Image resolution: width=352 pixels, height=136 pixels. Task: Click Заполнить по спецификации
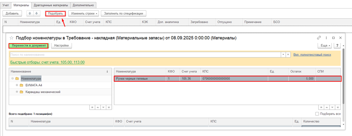pyautogui.click(x=124, y=13)
